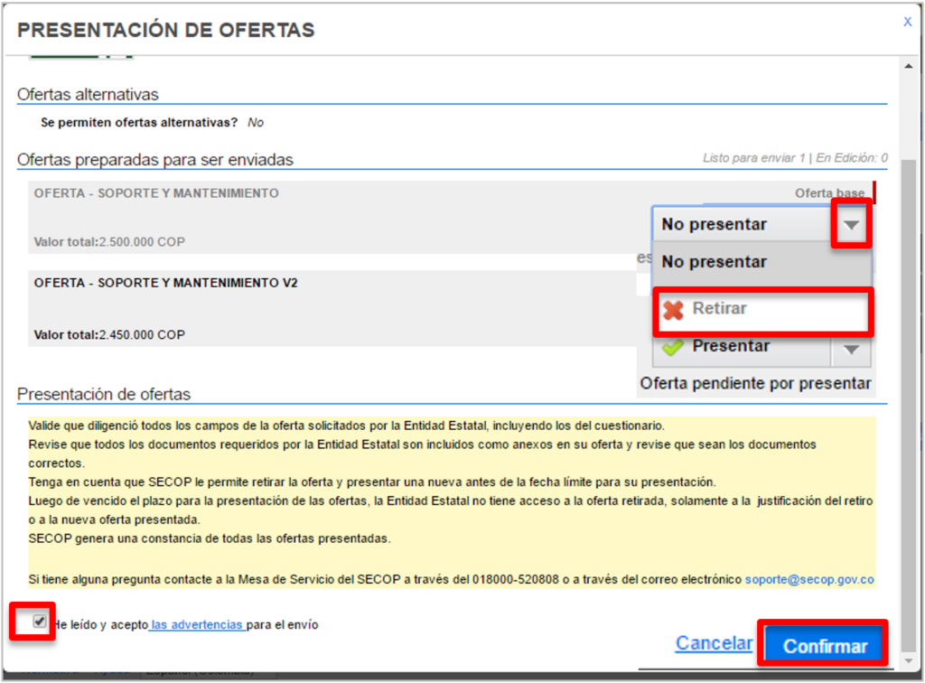Viewport: 925px width, 683px height.
Task: Click the scrollbar up arrow
Action: 908,67
